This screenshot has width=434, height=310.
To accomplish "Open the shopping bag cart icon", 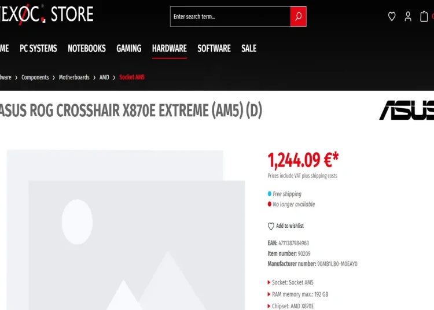I will (424, 16).
